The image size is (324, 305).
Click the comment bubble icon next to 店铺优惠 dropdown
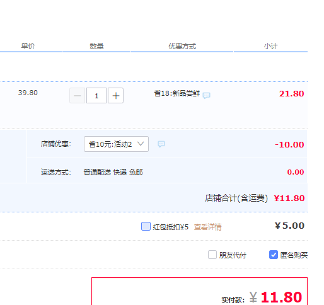tap(161, 144)
